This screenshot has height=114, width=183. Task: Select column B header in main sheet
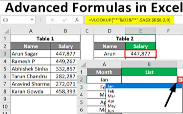point(65,31)
